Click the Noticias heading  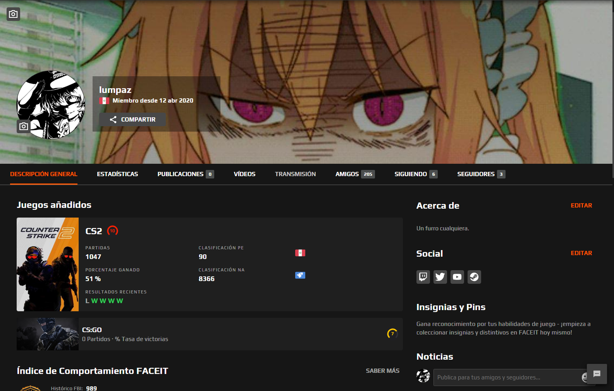pyautogui.click(x=435, y=357)
